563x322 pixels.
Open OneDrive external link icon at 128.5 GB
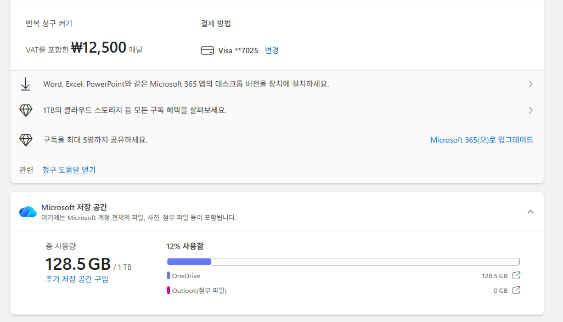coord(516,275)
